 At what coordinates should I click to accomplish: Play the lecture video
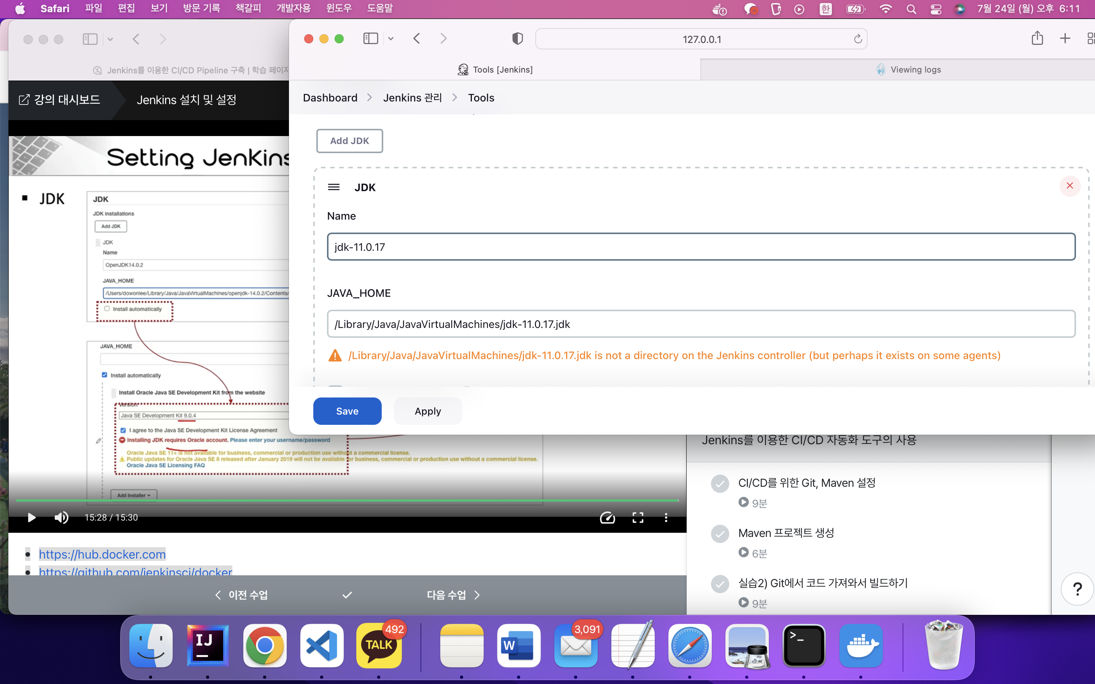(31, 518)
